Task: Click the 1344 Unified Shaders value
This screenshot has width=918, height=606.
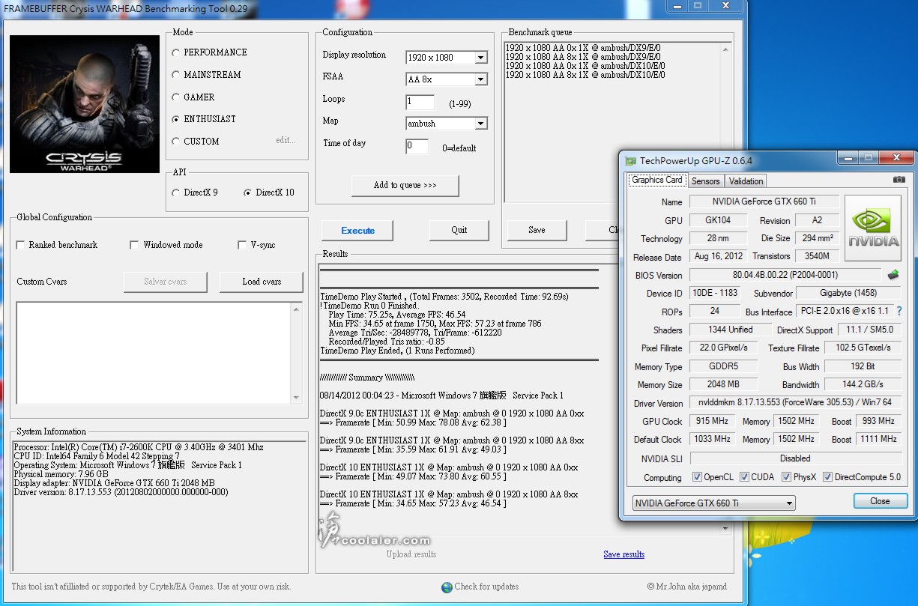Action: coord(731,330)
